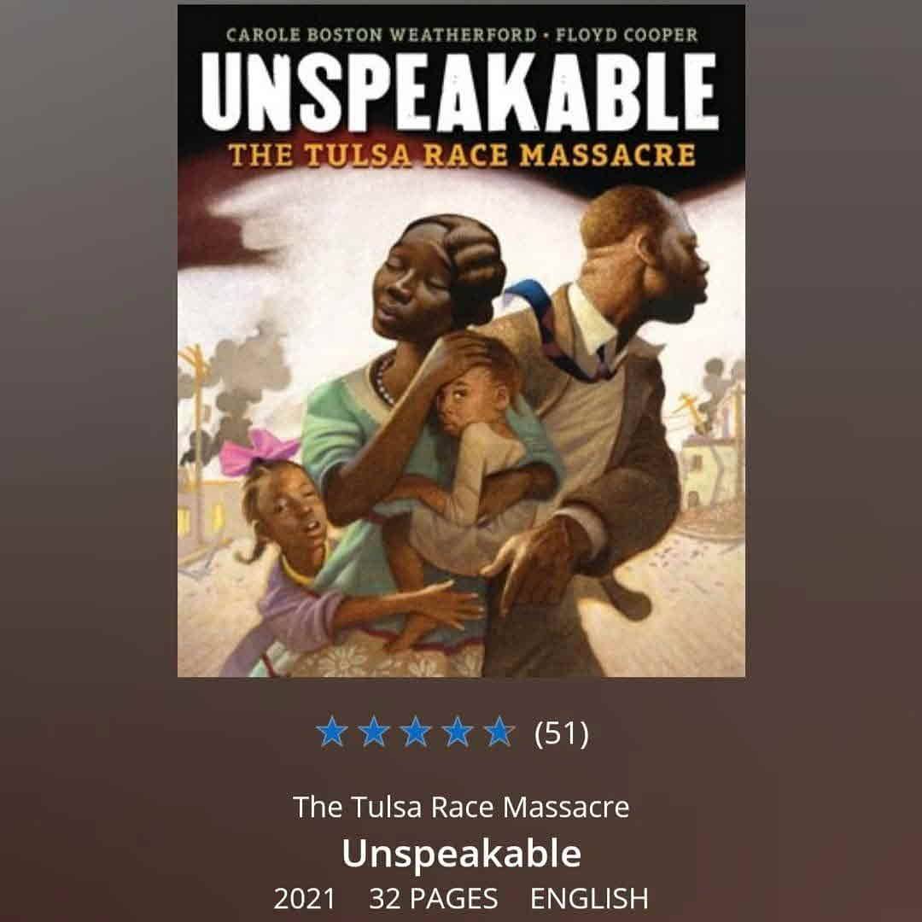Click the 2021 publication year
Viewport: 922px width, 922px height.
click(304, 899)
